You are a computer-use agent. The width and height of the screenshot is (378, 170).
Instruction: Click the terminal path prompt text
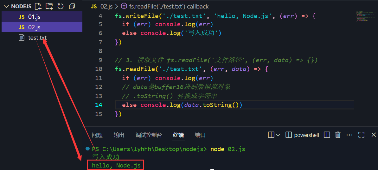[150, 149]
